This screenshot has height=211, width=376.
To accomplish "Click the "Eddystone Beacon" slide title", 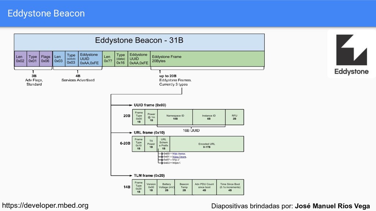I will (46, 14).
